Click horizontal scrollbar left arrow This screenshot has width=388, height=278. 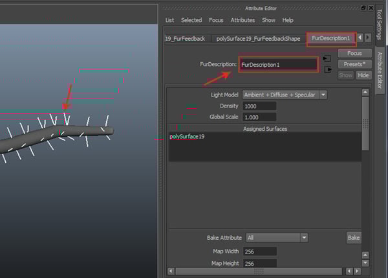point(170,271)
